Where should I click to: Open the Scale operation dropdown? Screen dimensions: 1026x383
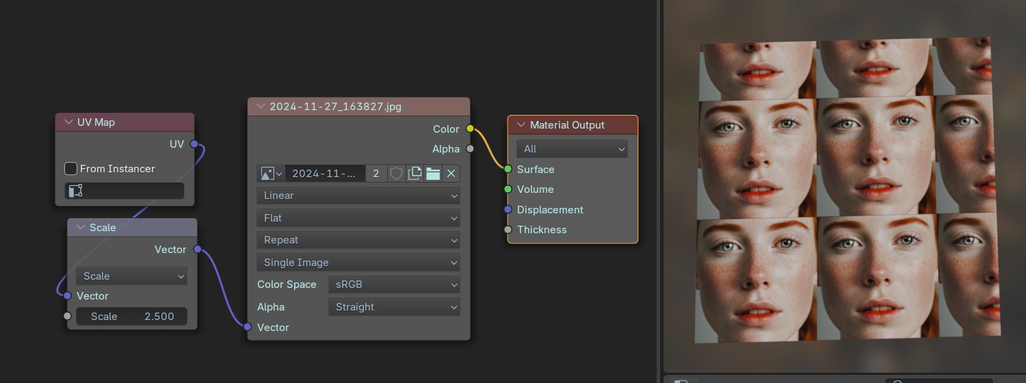[x=131, y=276]
